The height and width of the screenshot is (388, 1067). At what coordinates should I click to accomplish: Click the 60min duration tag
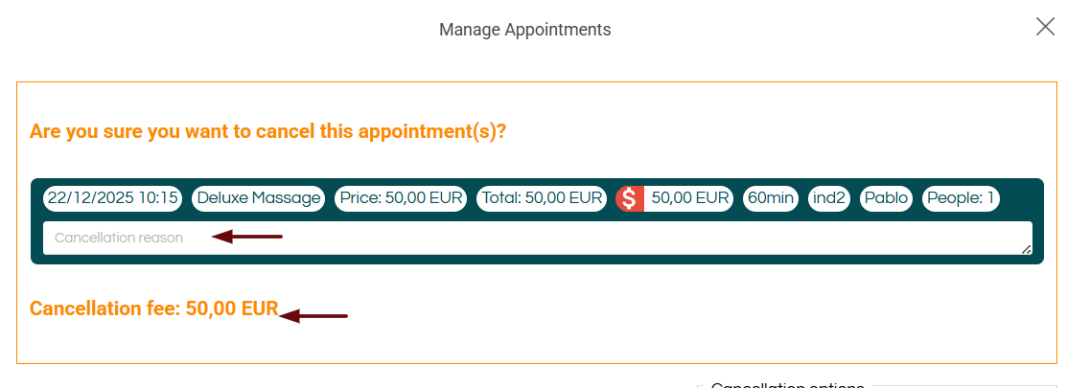[771, 198]
